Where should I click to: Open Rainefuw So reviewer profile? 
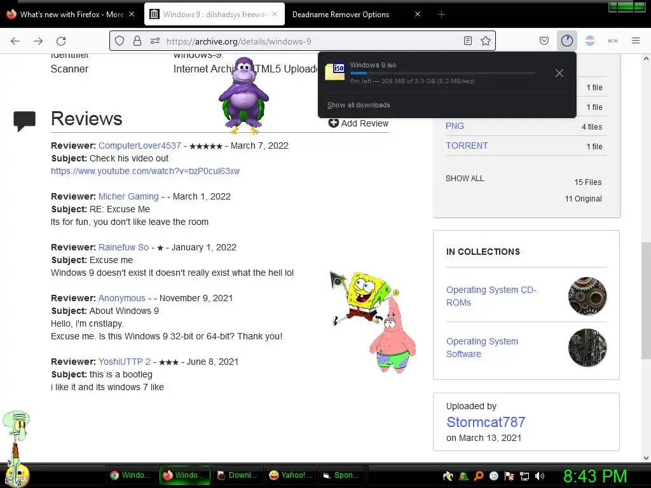(x=123, y=247)
